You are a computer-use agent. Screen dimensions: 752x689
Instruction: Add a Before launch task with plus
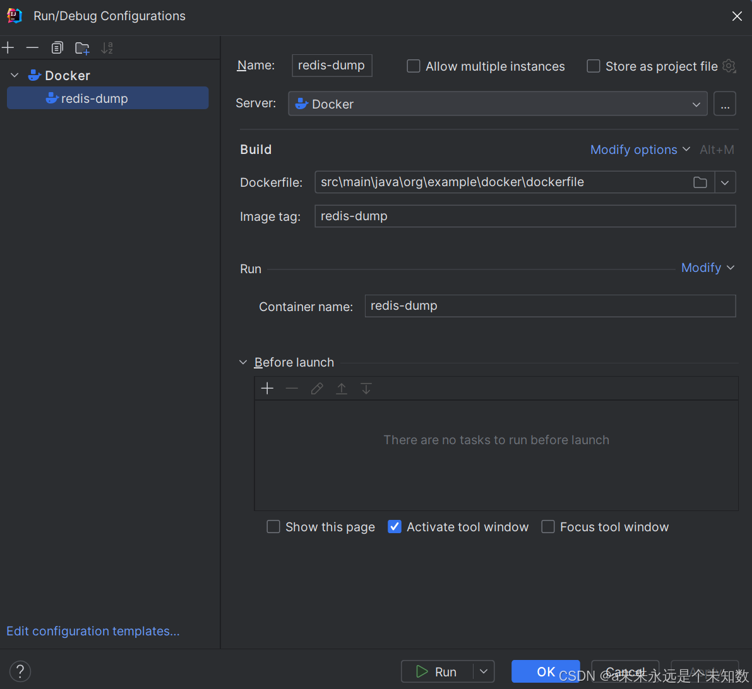point(267,389)
